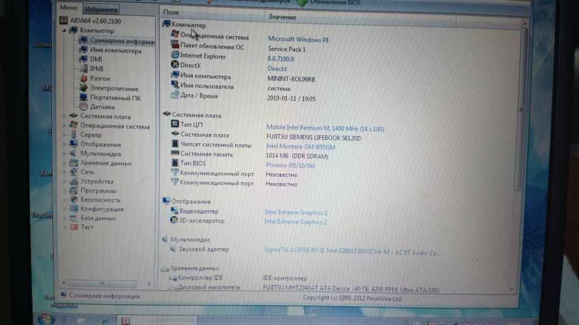The image size is (579, 325).
Task: Expand Системная плата tree node
Action: [64, 116]
